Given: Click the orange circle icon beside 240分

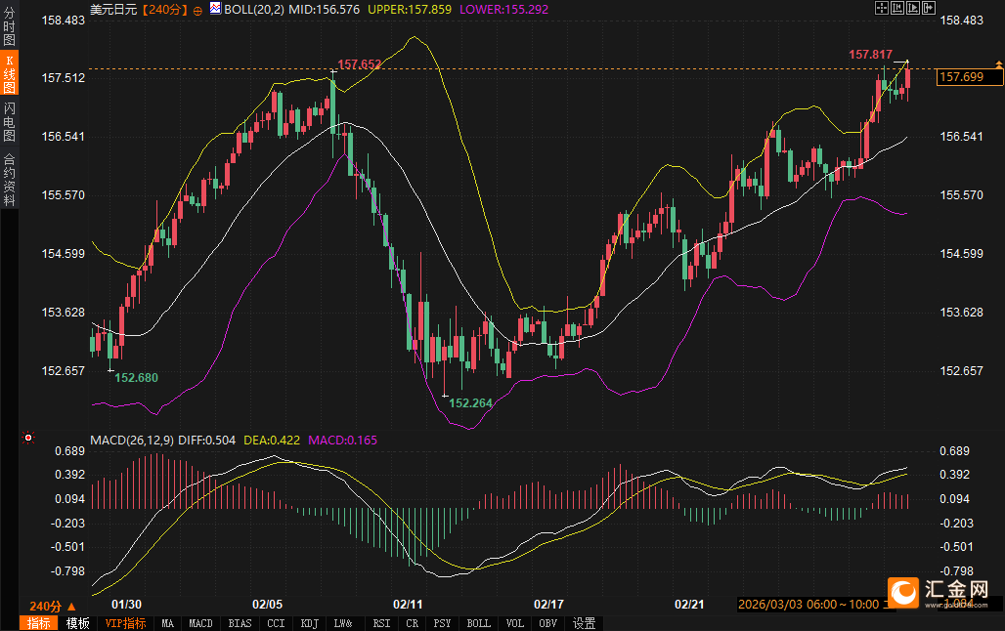Looking at the screenshot, I should pos(197,9).
